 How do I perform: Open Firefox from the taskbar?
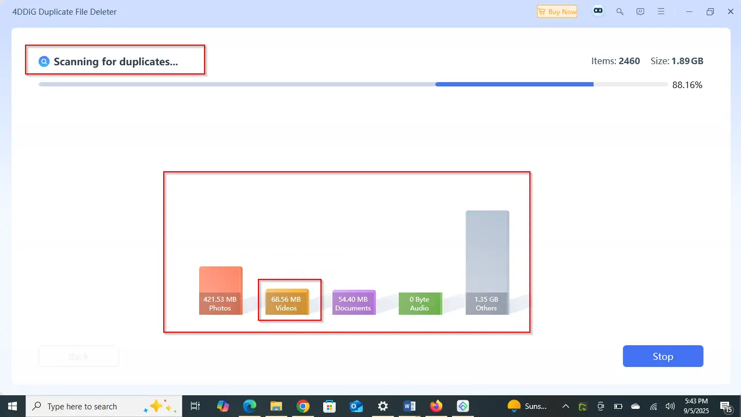tap(436, 406)
